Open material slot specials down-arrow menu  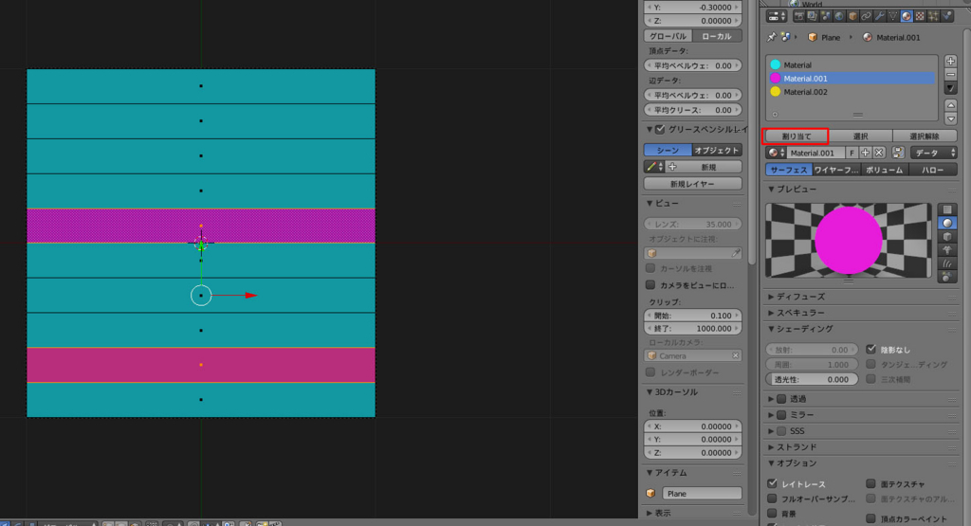[950, 88]
